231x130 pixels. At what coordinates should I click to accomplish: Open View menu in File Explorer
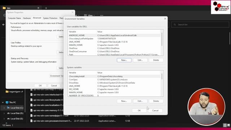(90, 15)
